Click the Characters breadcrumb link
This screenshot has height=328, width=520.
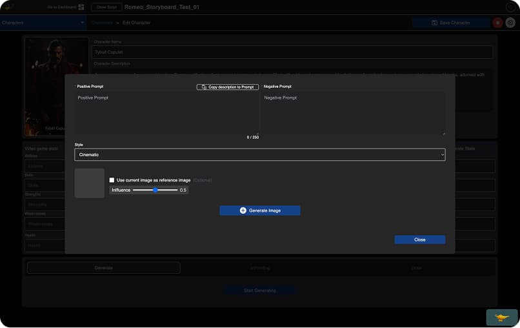102,23
